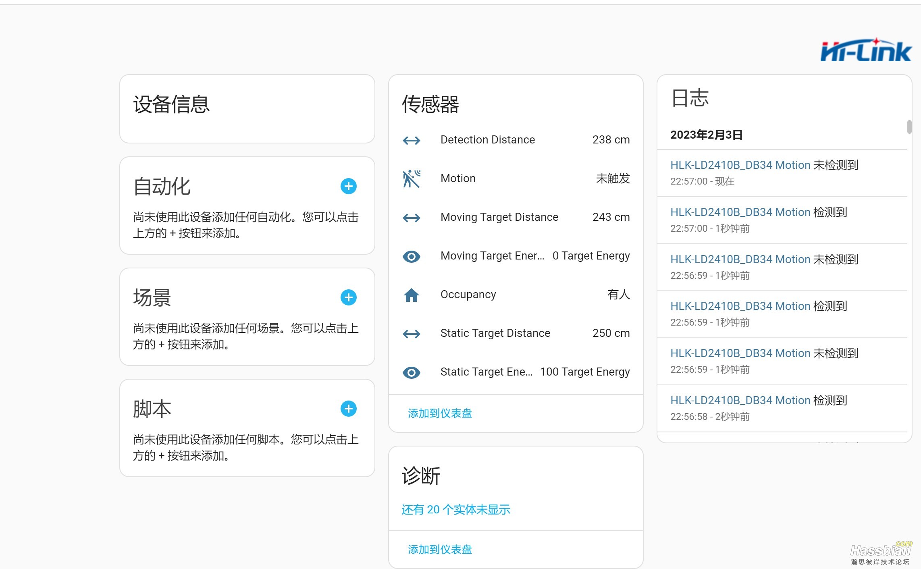This screenshot has height=569, width=921.
Task: Click the 日志 panel heading
Action: [x=690, y=98]
